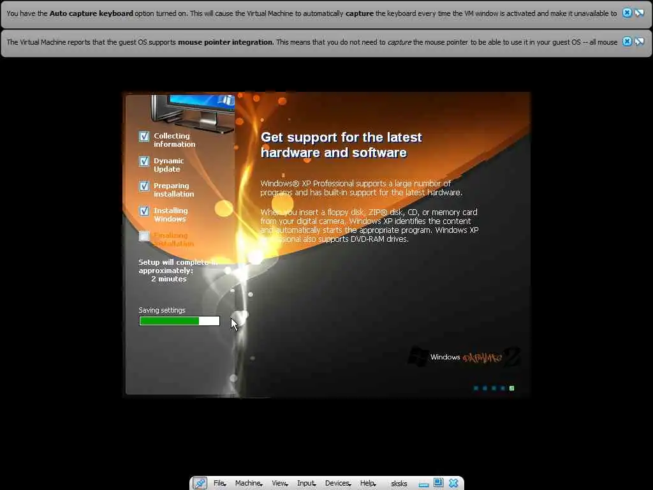This screenshot has width=653, height=490.
Task: Click 'Finalizing installation' step label
Action: point(173,240)
